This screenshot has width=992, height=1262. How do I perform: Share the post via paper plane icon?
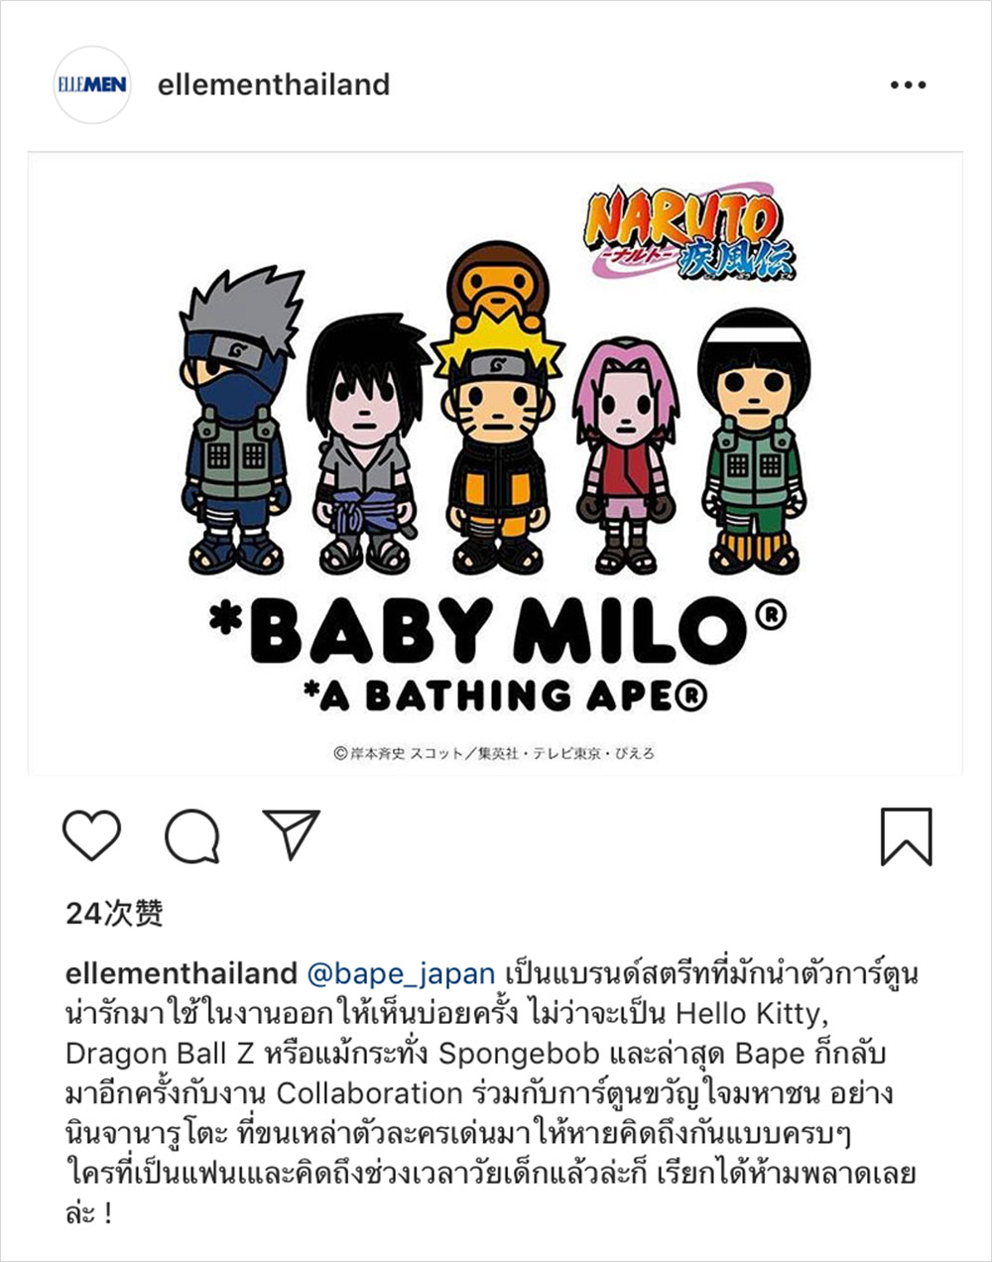tap(291, 833)
